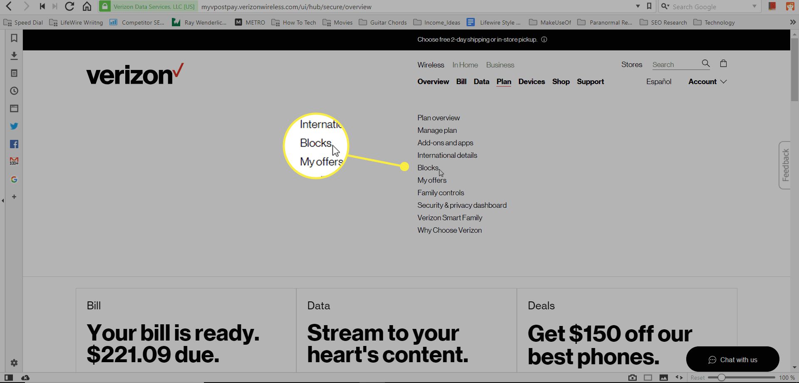The height and width of the screenshot is (383, 799).
Task: Adjust the page zoom slider
Action: coord(741,378)
